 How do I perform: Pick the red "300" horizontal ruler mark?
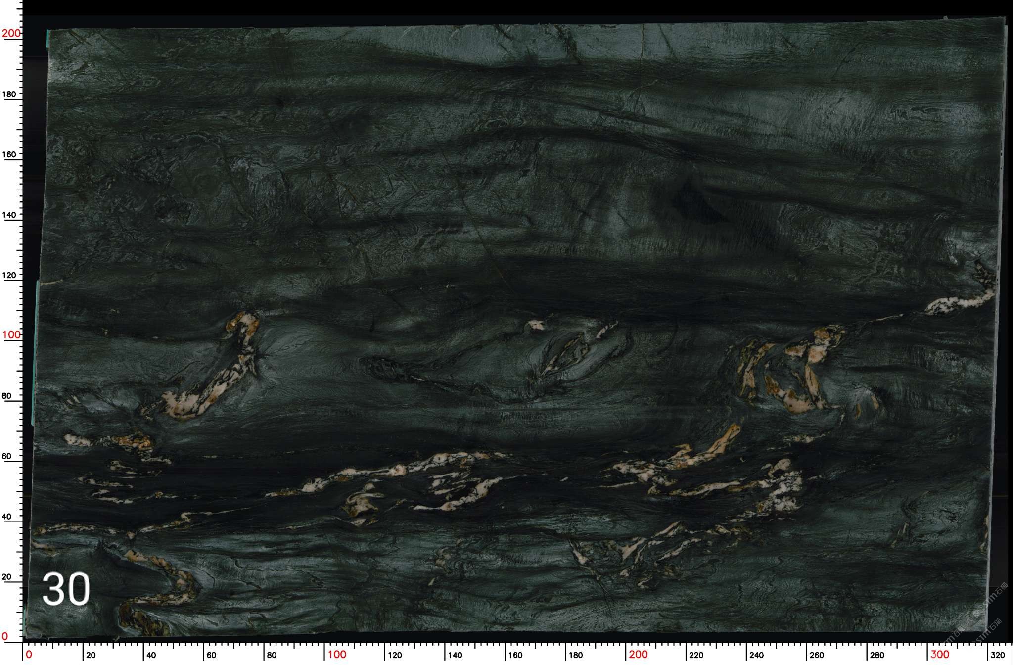click(x=940, y=655)
